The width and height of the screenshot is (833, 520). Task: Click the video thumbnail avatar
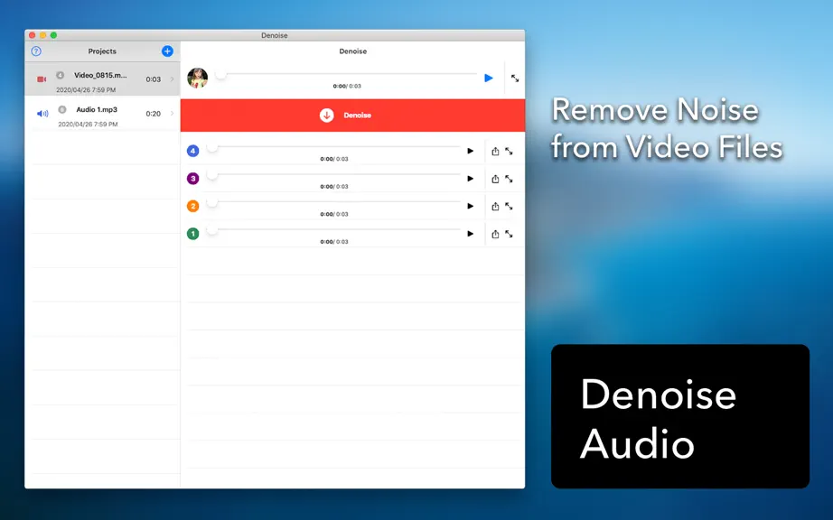[198, 78]
